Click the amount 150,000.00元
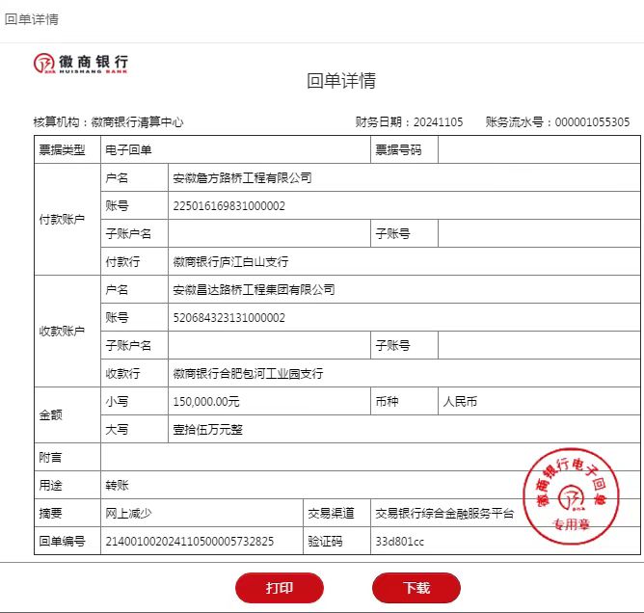The height and width of the screenshot is (613, 644). [206, 402]
